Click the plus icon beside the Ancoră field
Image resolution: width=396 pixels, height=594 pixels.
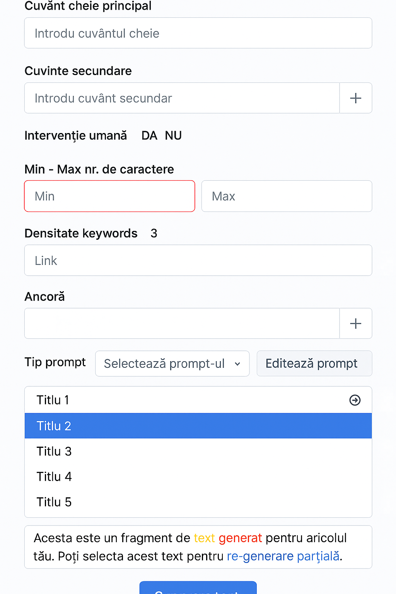tap(355, 324)
